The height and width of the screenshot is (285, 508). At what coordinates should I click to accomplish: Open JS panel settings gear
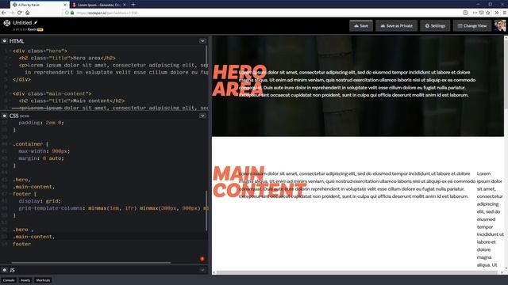point(5,270)
